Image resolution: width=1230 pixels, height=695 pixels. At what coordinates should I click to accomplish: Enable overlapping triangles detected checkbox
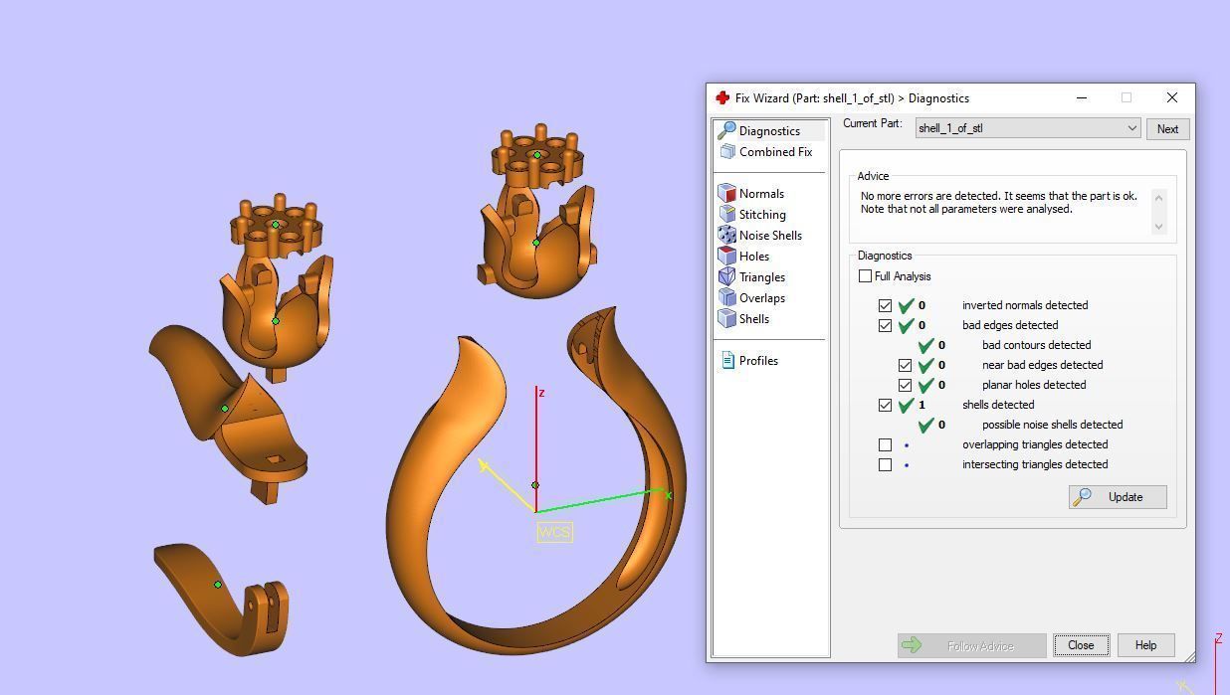(885, 444)
